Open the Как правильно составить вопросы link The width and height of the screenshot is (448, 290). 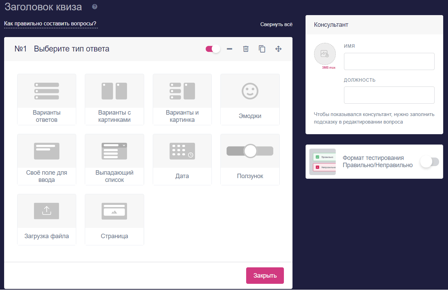[50, 24]
